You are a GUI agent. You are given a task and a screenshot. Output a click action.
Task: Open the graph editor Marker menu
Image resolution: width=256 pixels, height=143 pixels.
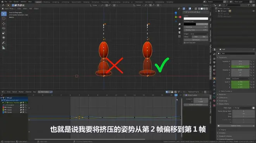[x=21, y=92]
